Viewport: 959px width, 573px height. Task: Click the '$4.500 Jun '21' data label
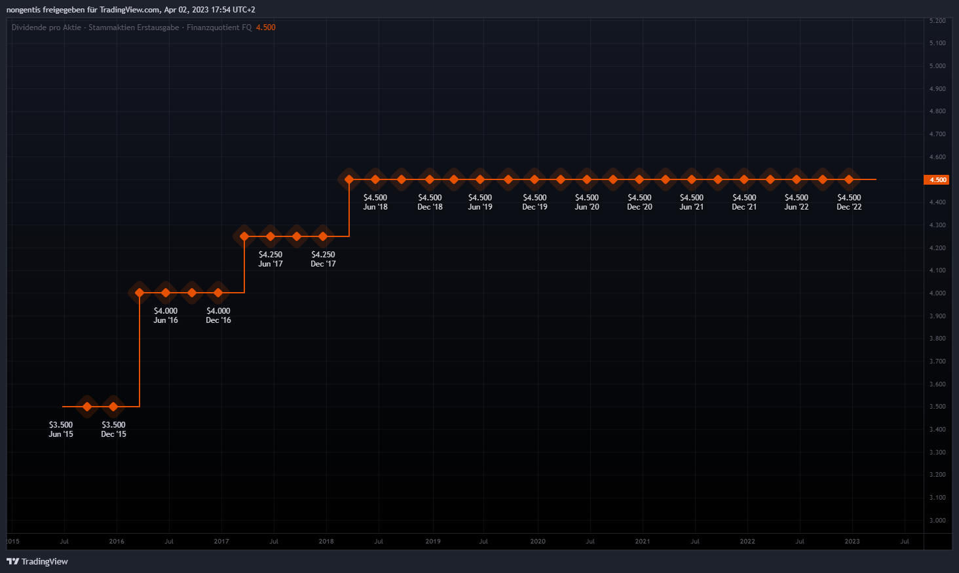(x=692, y=202)
